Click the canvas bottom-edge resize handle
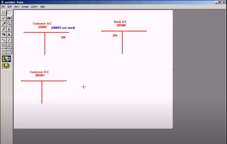Image resolution: width=227 pixels, height=144 pixels. (x=94, y=129)
